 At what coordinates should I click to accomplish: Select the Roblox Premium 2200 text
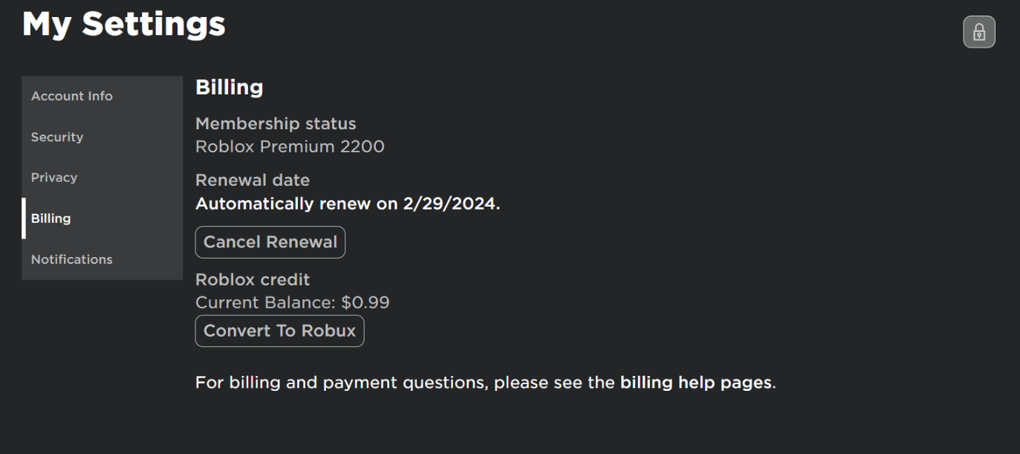pos(290,146)
